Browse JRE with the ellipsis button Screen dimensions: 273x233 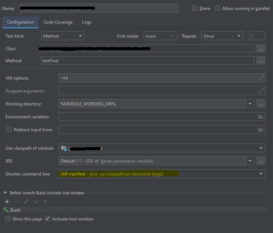coord(261,161)
